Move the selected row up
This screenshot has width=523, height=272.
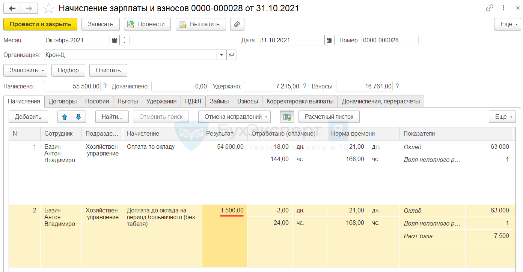point(65,117)
